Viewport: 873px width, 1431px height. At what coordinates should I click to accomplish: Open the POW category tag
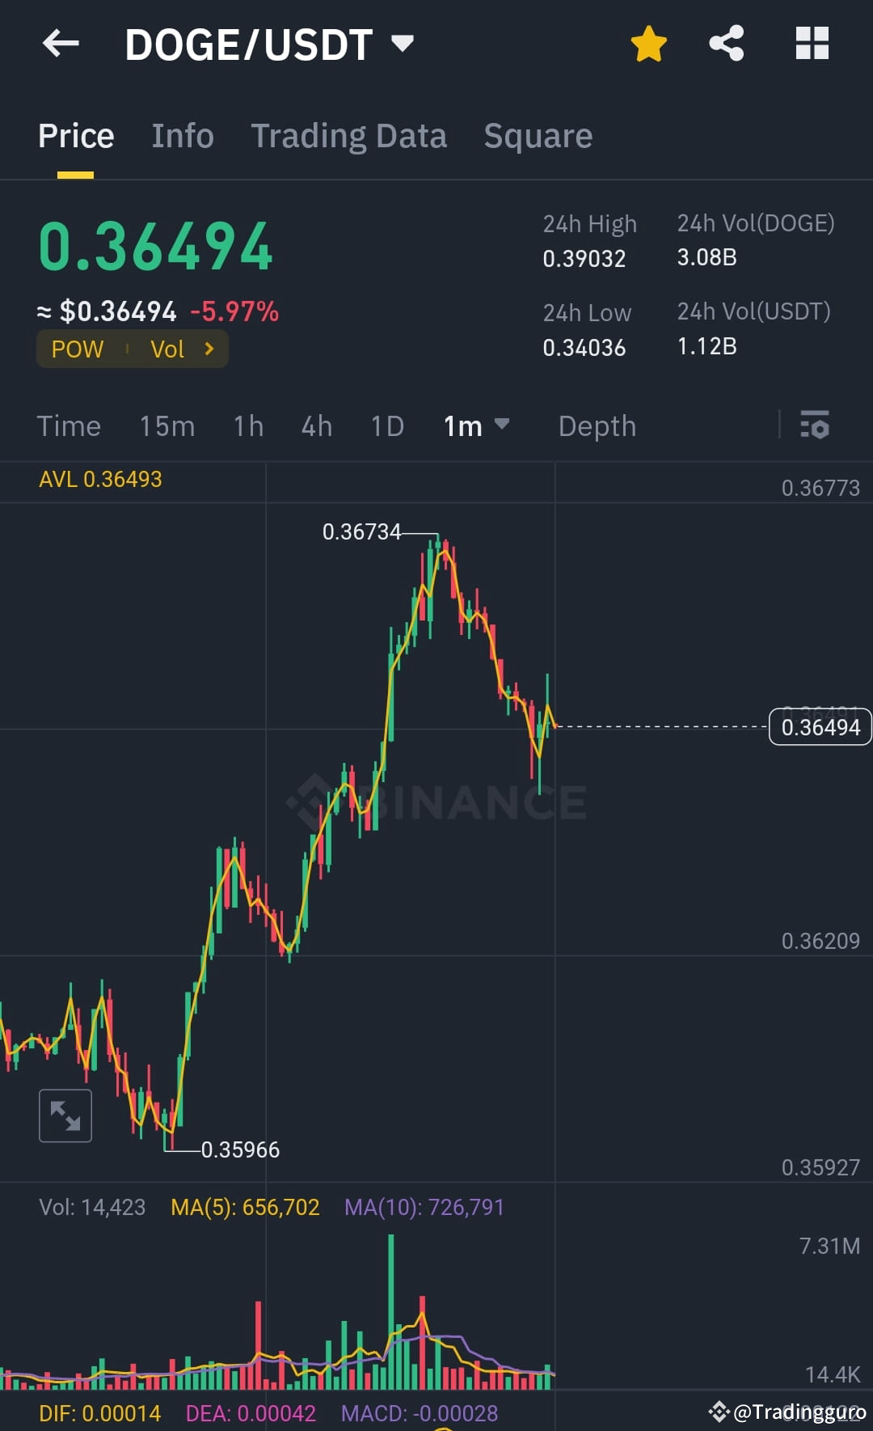tap(77, 349)
